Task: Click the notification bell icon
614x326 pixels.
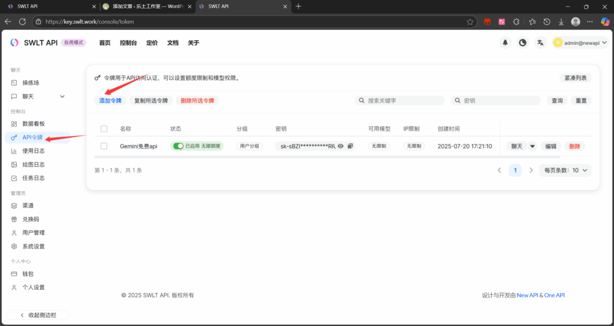Action: tap(505, 43)
